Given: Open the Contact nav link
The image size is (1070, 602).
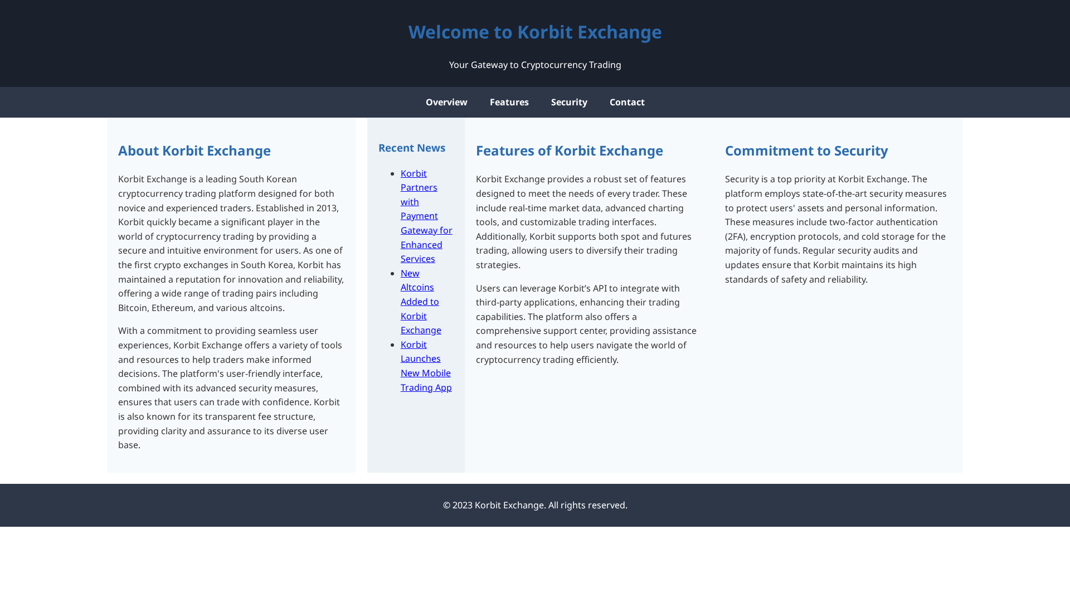Looking at the screenshot, I should click(627, 102).
